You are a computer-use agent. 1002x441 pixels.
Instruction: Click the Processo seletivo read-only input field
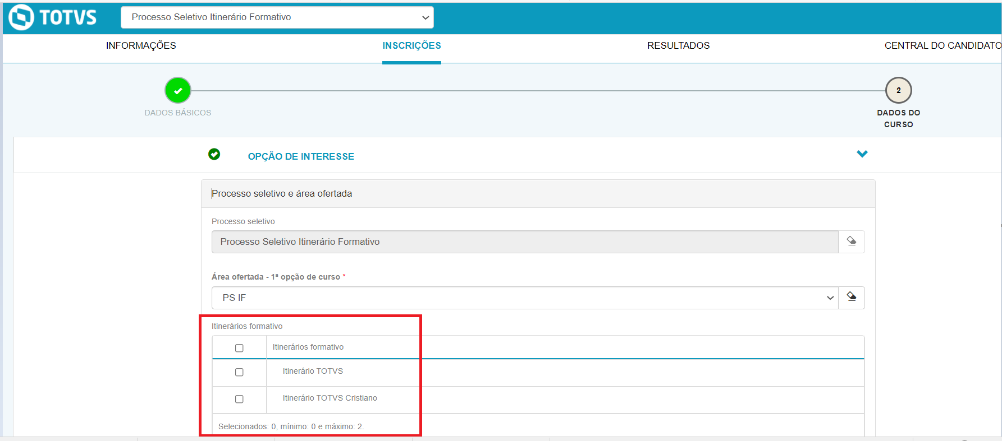[x=525, y=242]
